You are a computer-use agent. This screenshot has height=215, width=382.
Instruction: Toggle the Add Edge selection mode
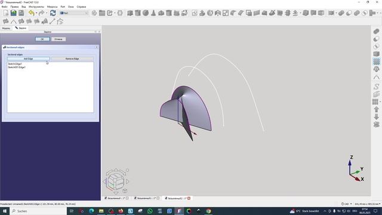coord(28,59)
